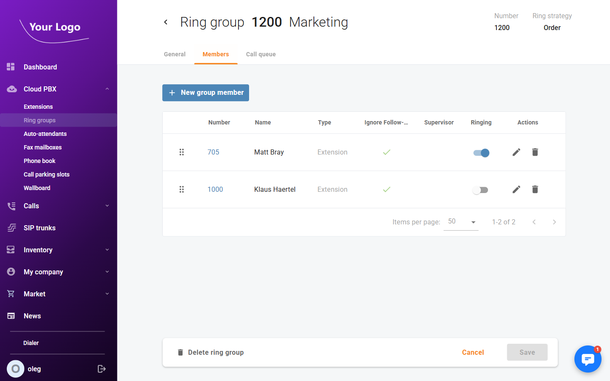610x381 pixels.
Task: Go back using the arrow beside Ring group
Action: click(x=166, y=22)
